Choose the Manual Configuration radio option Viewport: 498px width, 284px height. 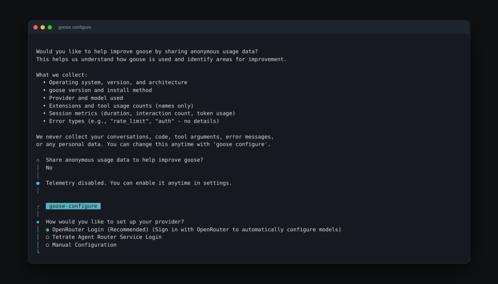[81, 245]
